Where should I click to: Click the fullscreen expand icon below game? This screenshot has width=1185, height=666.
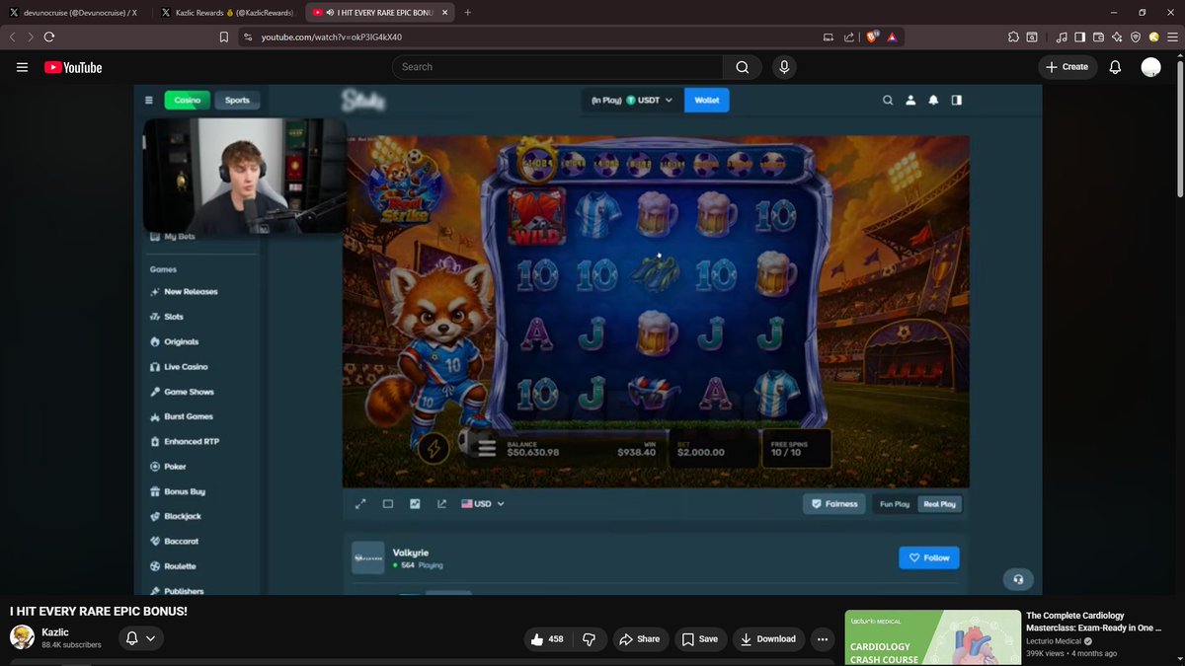pyautogui.click(x=360, y=503)
